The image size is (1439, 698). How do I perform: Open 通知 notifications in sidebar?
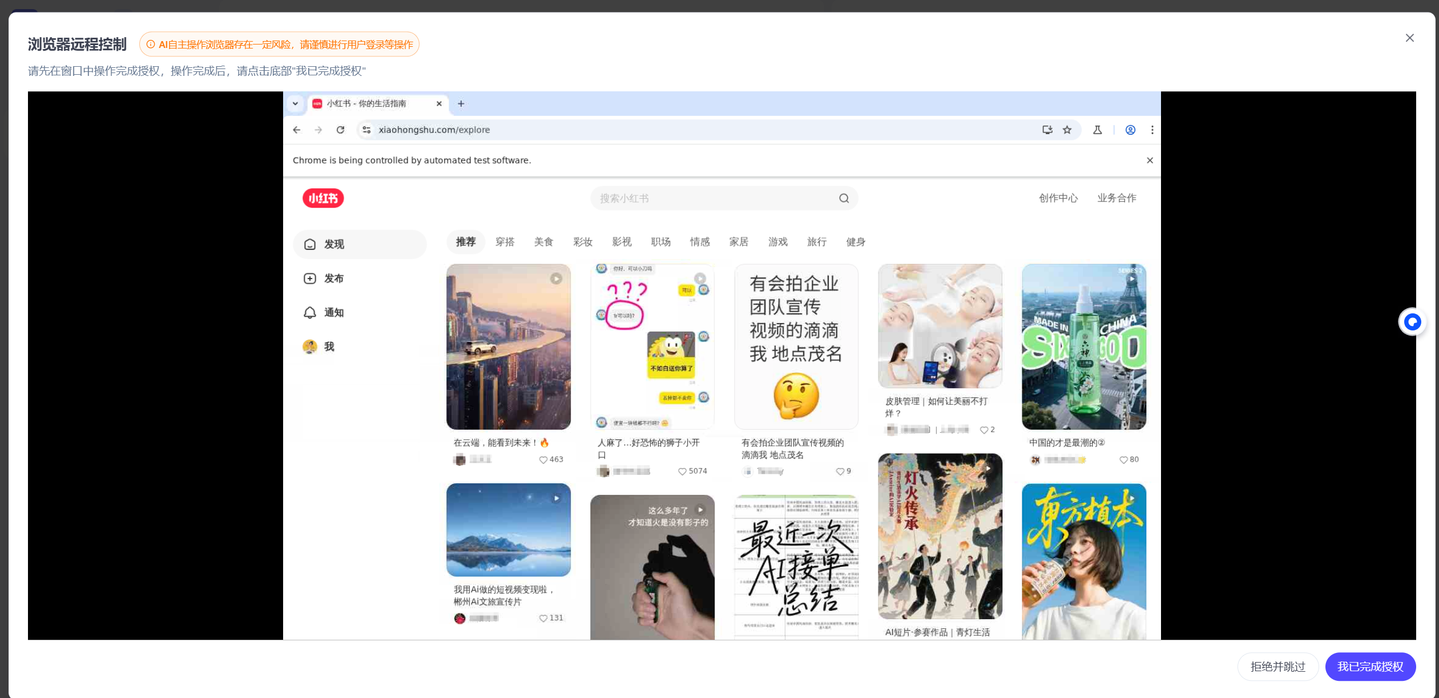click(333, 312)
